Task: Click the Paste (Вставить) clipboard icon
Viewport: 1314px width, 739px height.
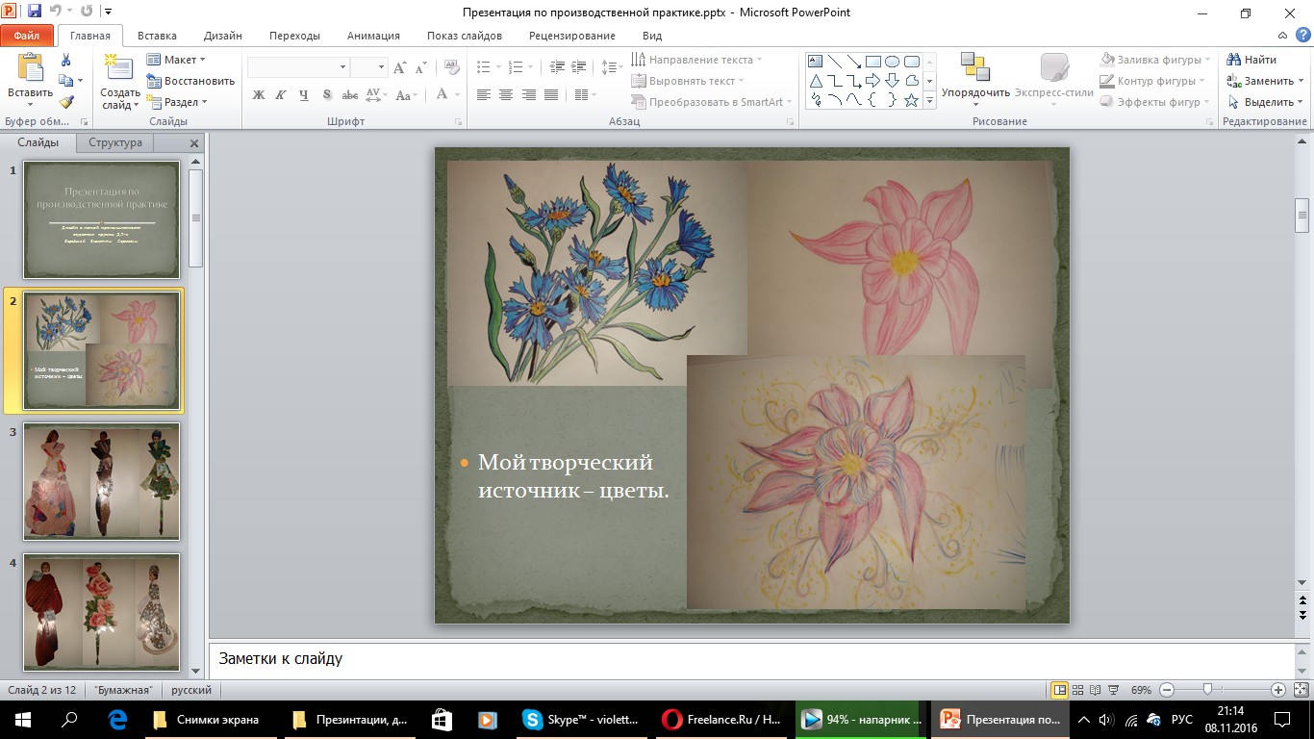Action: coord(30,69)
